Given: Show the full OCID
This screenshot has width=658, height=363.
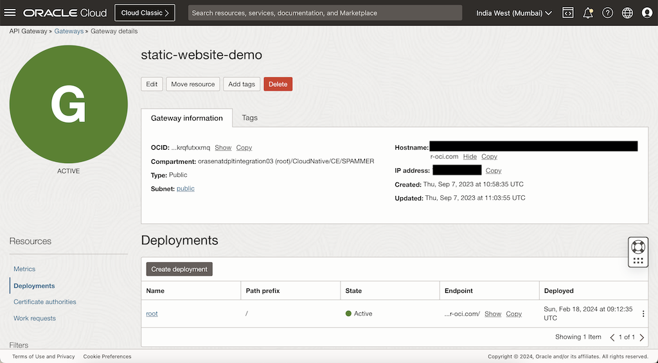Looking at the screenshot, I should pyautogui.click(x=223, y=148).
